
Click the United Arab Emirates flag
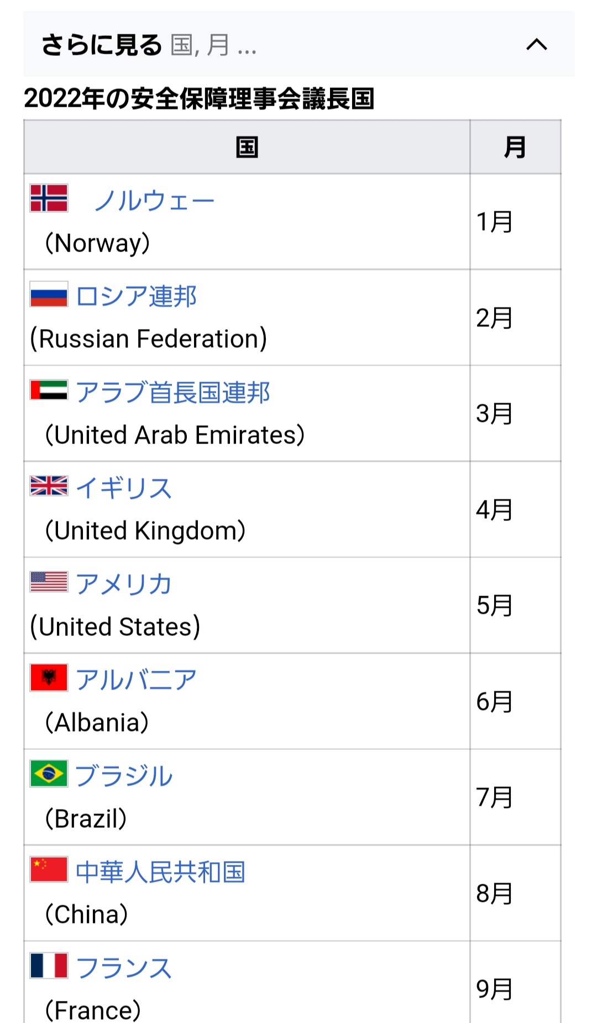(x=49, y=390)
